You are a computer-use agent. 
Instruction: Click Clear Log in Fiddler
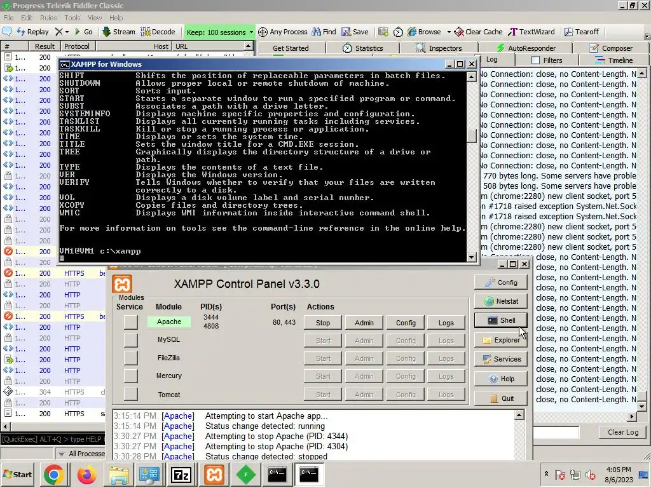point(623,432)
